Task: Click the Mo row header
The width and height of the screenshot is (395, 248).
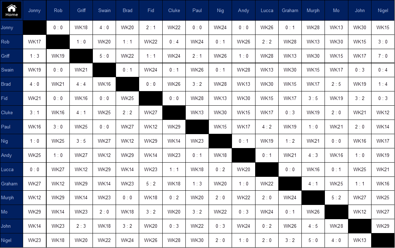Action: click(x=12, y=212)
